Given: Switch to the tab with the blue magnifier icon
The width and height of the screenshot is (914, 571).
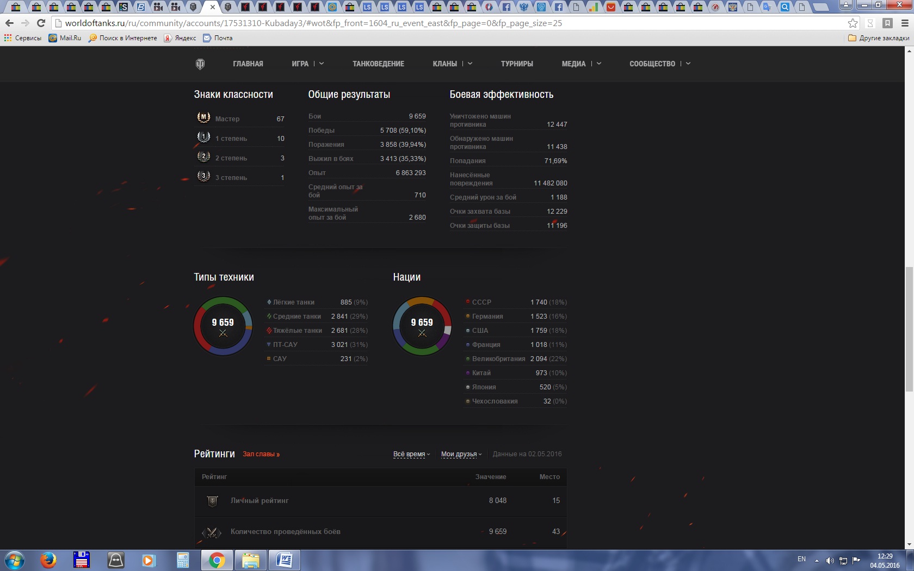Looking at the screenshot, I should pos(784,7).
